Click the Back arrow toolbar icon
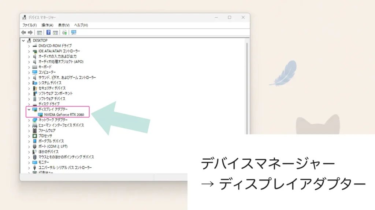The height and width of the screenshot is (210, 375). click(x=23, y=32)
